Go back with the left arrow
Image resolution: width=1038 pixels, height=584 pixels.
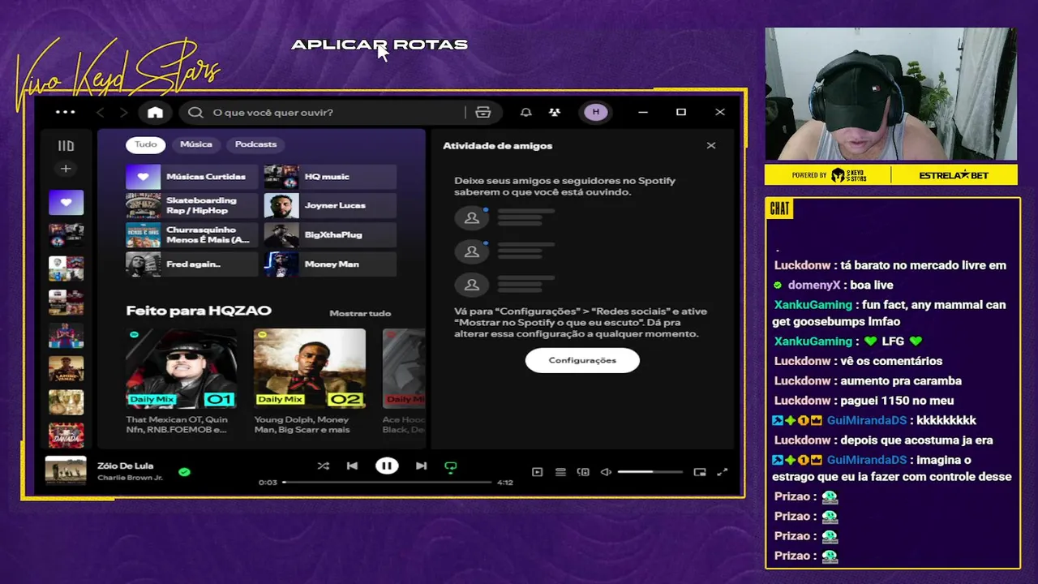click(101, 113)
